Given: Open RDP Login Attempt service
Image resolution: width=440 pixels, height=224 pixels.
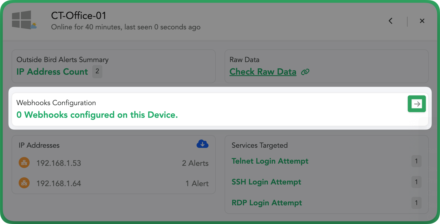Looking at the screenshot, I should [x=267, y=203].
